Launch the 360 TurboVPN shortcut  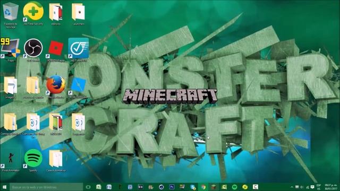[x=78, y=50]
